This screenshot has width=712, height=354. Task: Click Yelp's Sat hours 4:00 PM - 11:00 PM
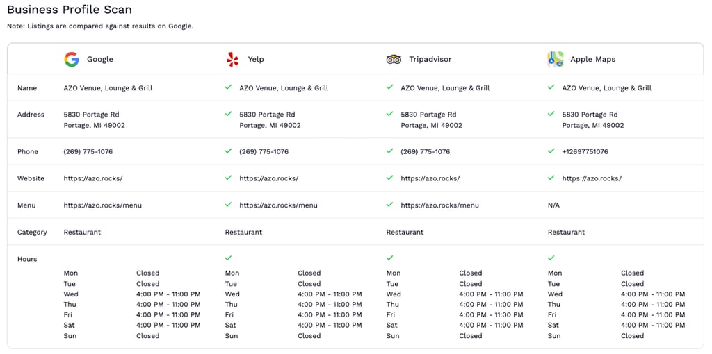[x=330, y=326]
